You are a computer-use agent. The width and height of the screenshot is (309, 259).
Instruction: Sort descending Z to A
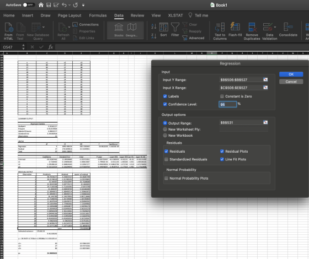tap(154, 36)
